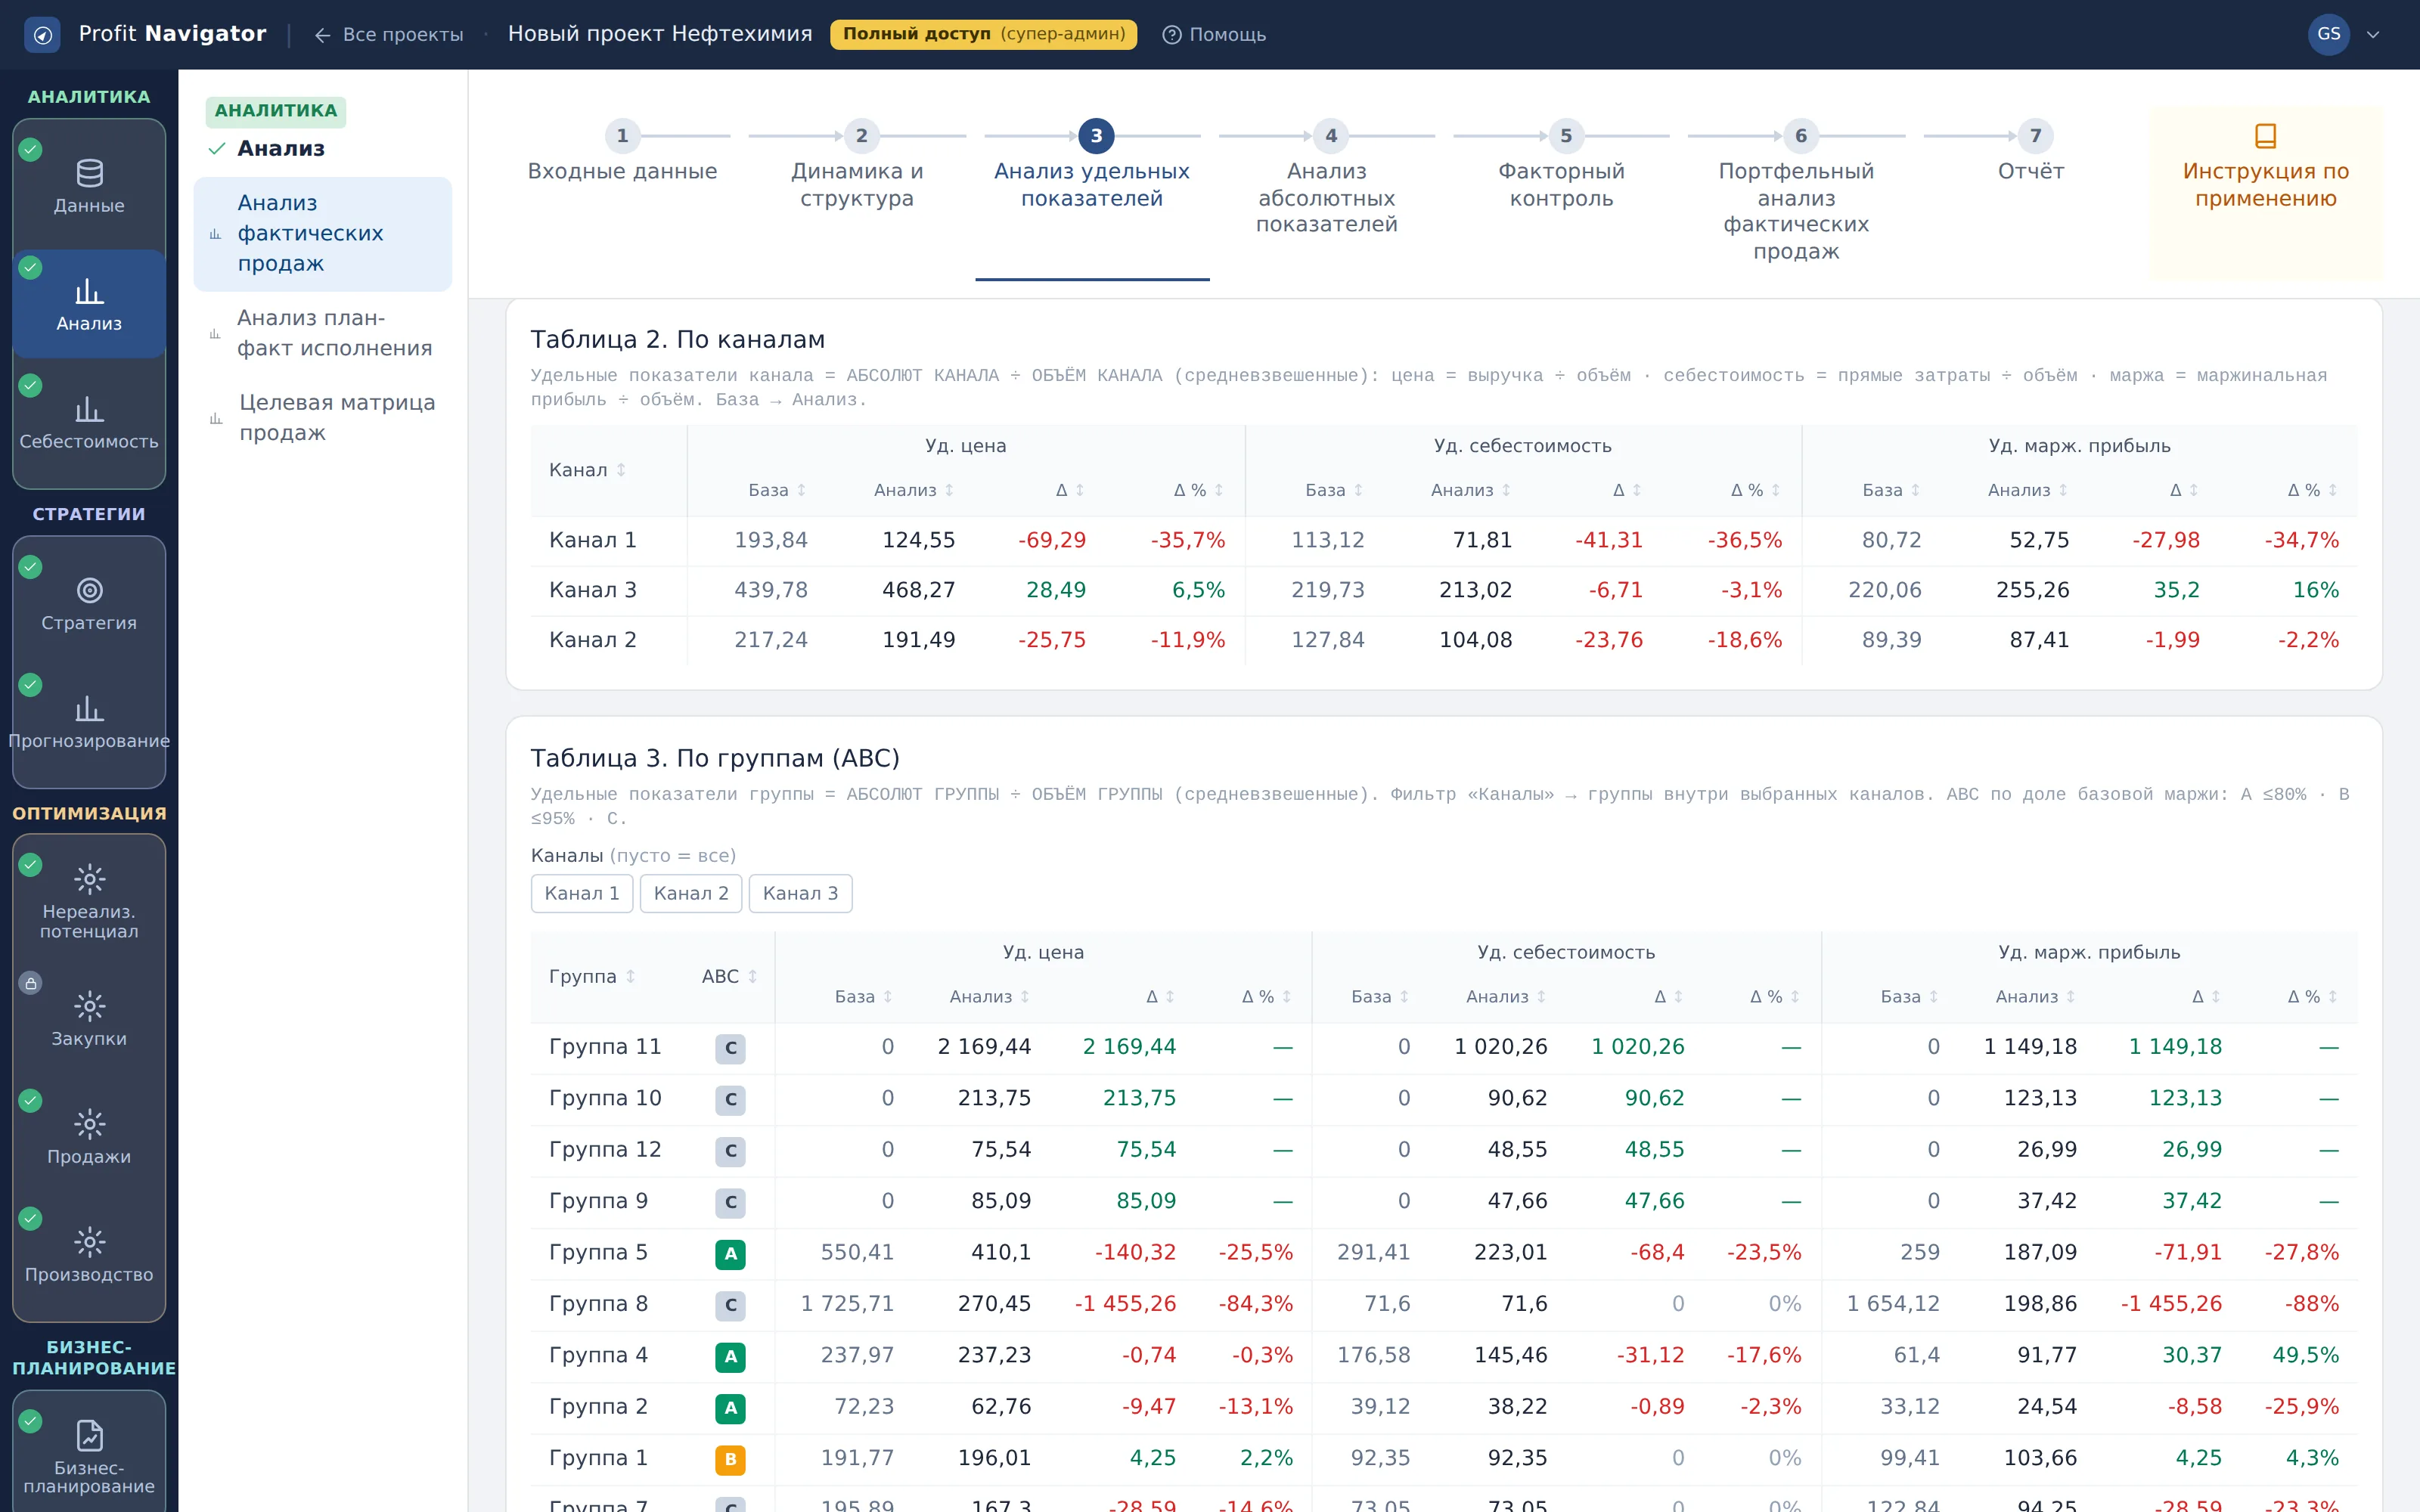Sort Table 3 by Группа column

pyautogui.click(x=592, y=976)
